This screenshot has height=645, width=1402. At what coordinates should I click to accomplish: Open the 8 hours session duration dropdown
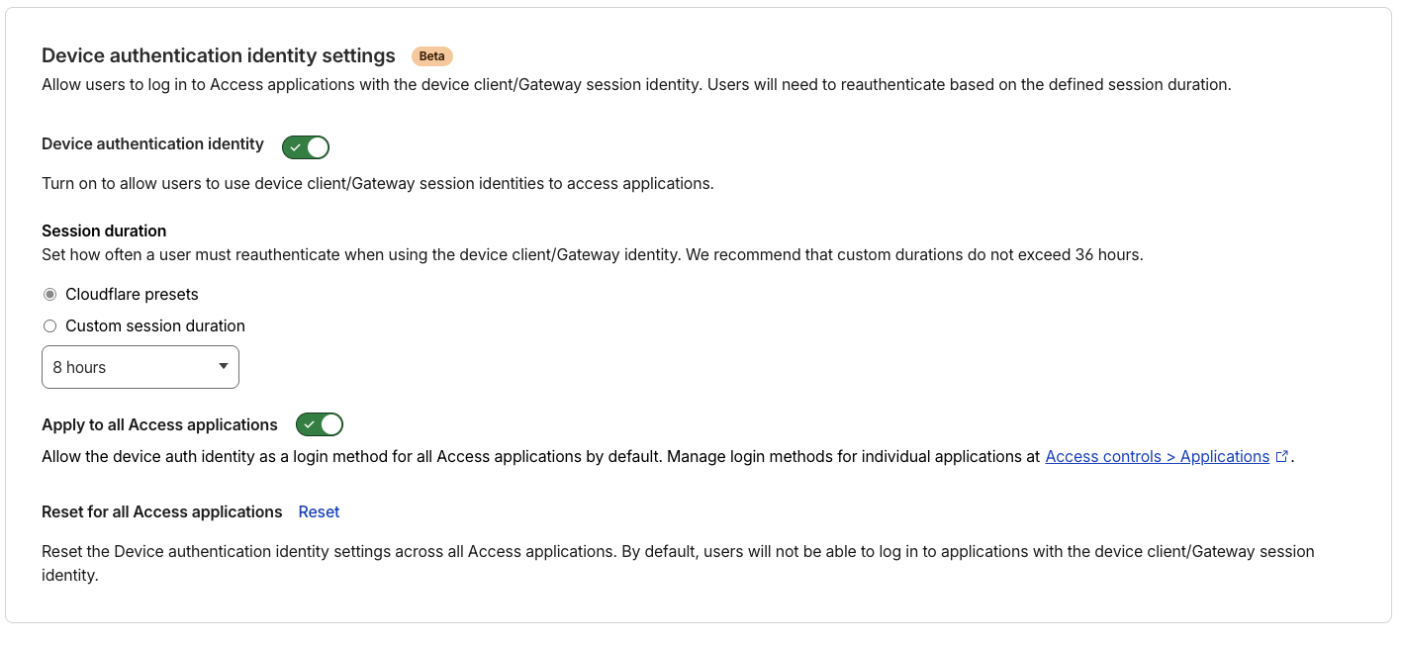coord(140,367)
